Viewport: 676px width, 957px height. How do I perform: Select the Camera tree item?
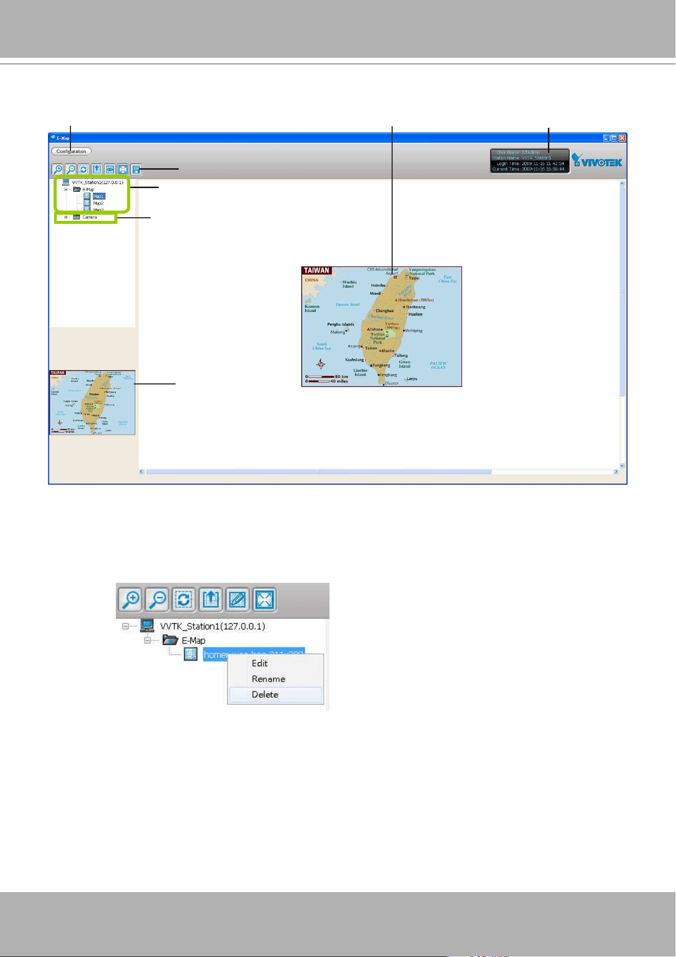pyautogui.click(x=89, y=217)
